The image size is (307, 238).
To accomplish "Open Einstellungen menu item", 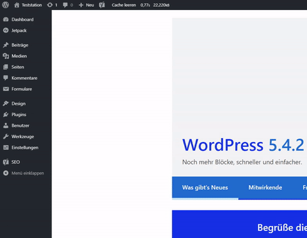I will [25, 148].
